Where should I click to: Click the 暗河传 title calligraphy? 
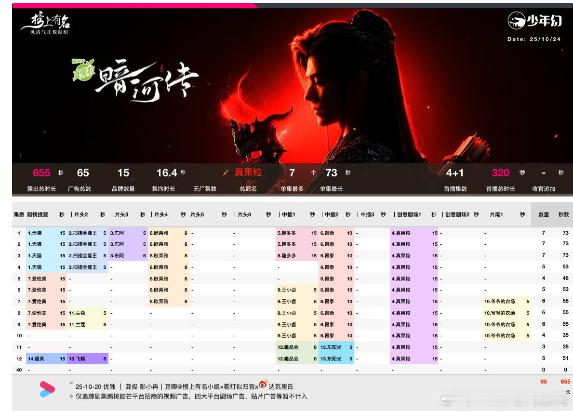coord(147,81)
